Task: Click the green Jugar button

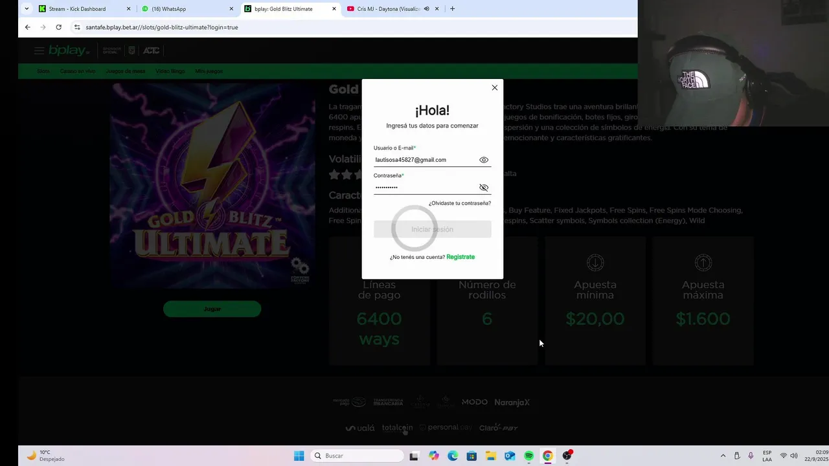Action: click(212, 309)
